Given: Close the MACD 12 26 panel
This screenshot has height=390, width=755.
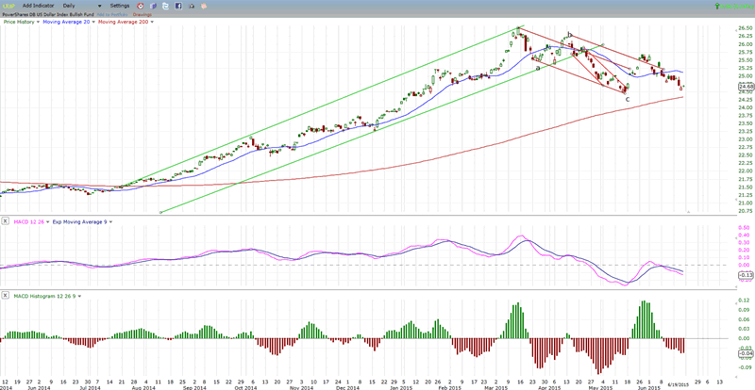Looking at the screenshot, I should (5, 221).
